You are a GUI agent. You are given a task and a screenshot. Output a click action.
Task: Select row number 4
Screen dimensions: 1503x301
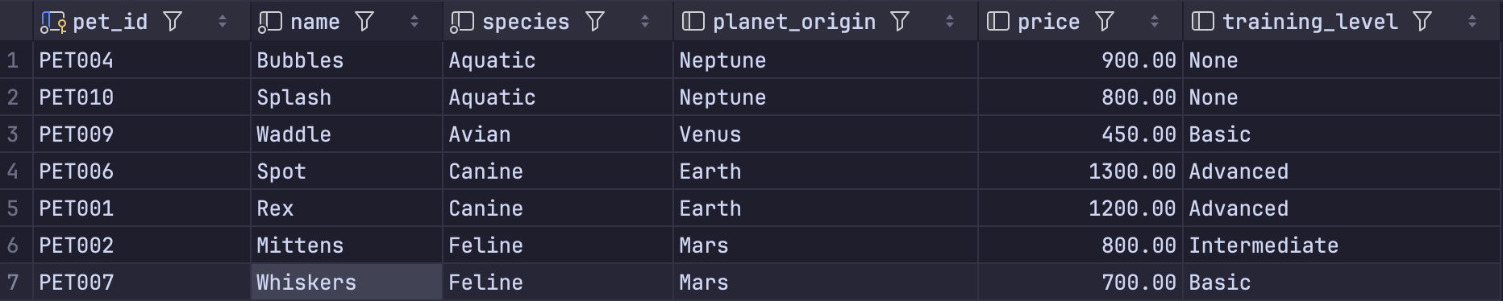13,171
